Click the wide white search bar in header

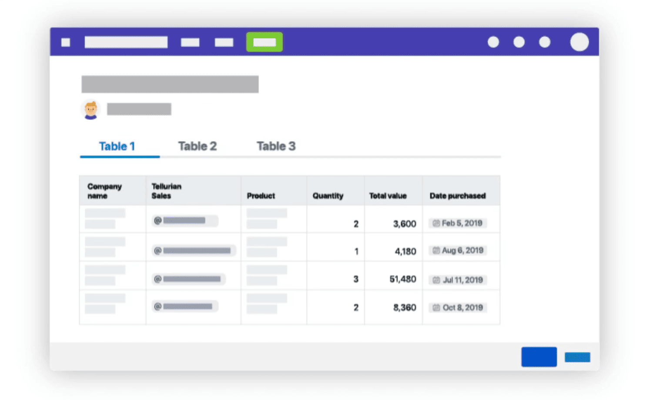point(126,42)
